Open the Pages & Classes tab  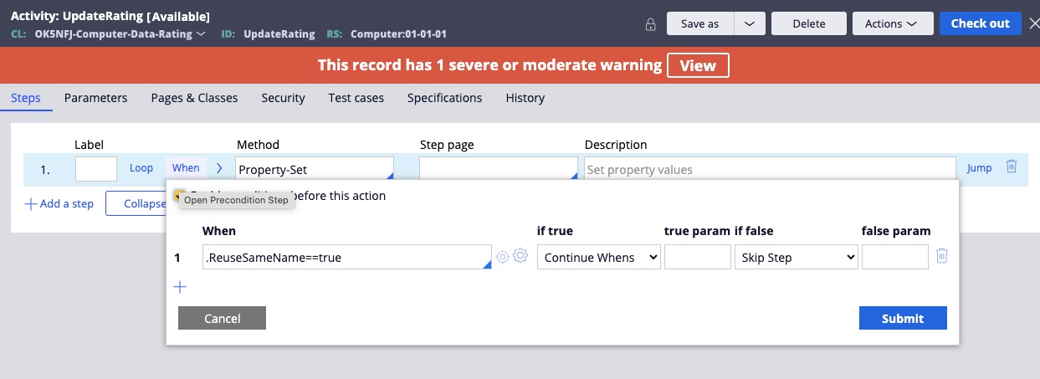point(194,98)
